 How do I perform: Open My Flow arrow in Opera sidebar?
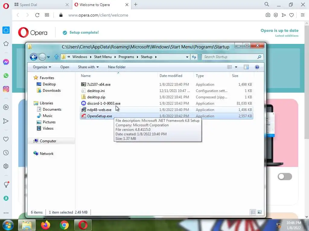tap(6, 121)
